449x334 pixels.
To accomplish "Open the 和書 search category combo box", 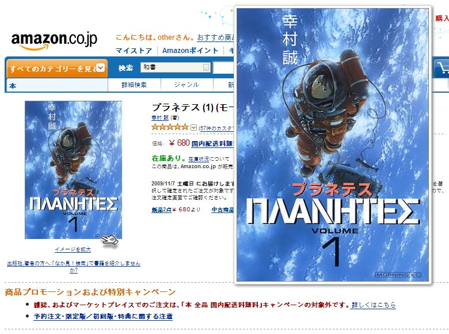I will click(176, 67).
